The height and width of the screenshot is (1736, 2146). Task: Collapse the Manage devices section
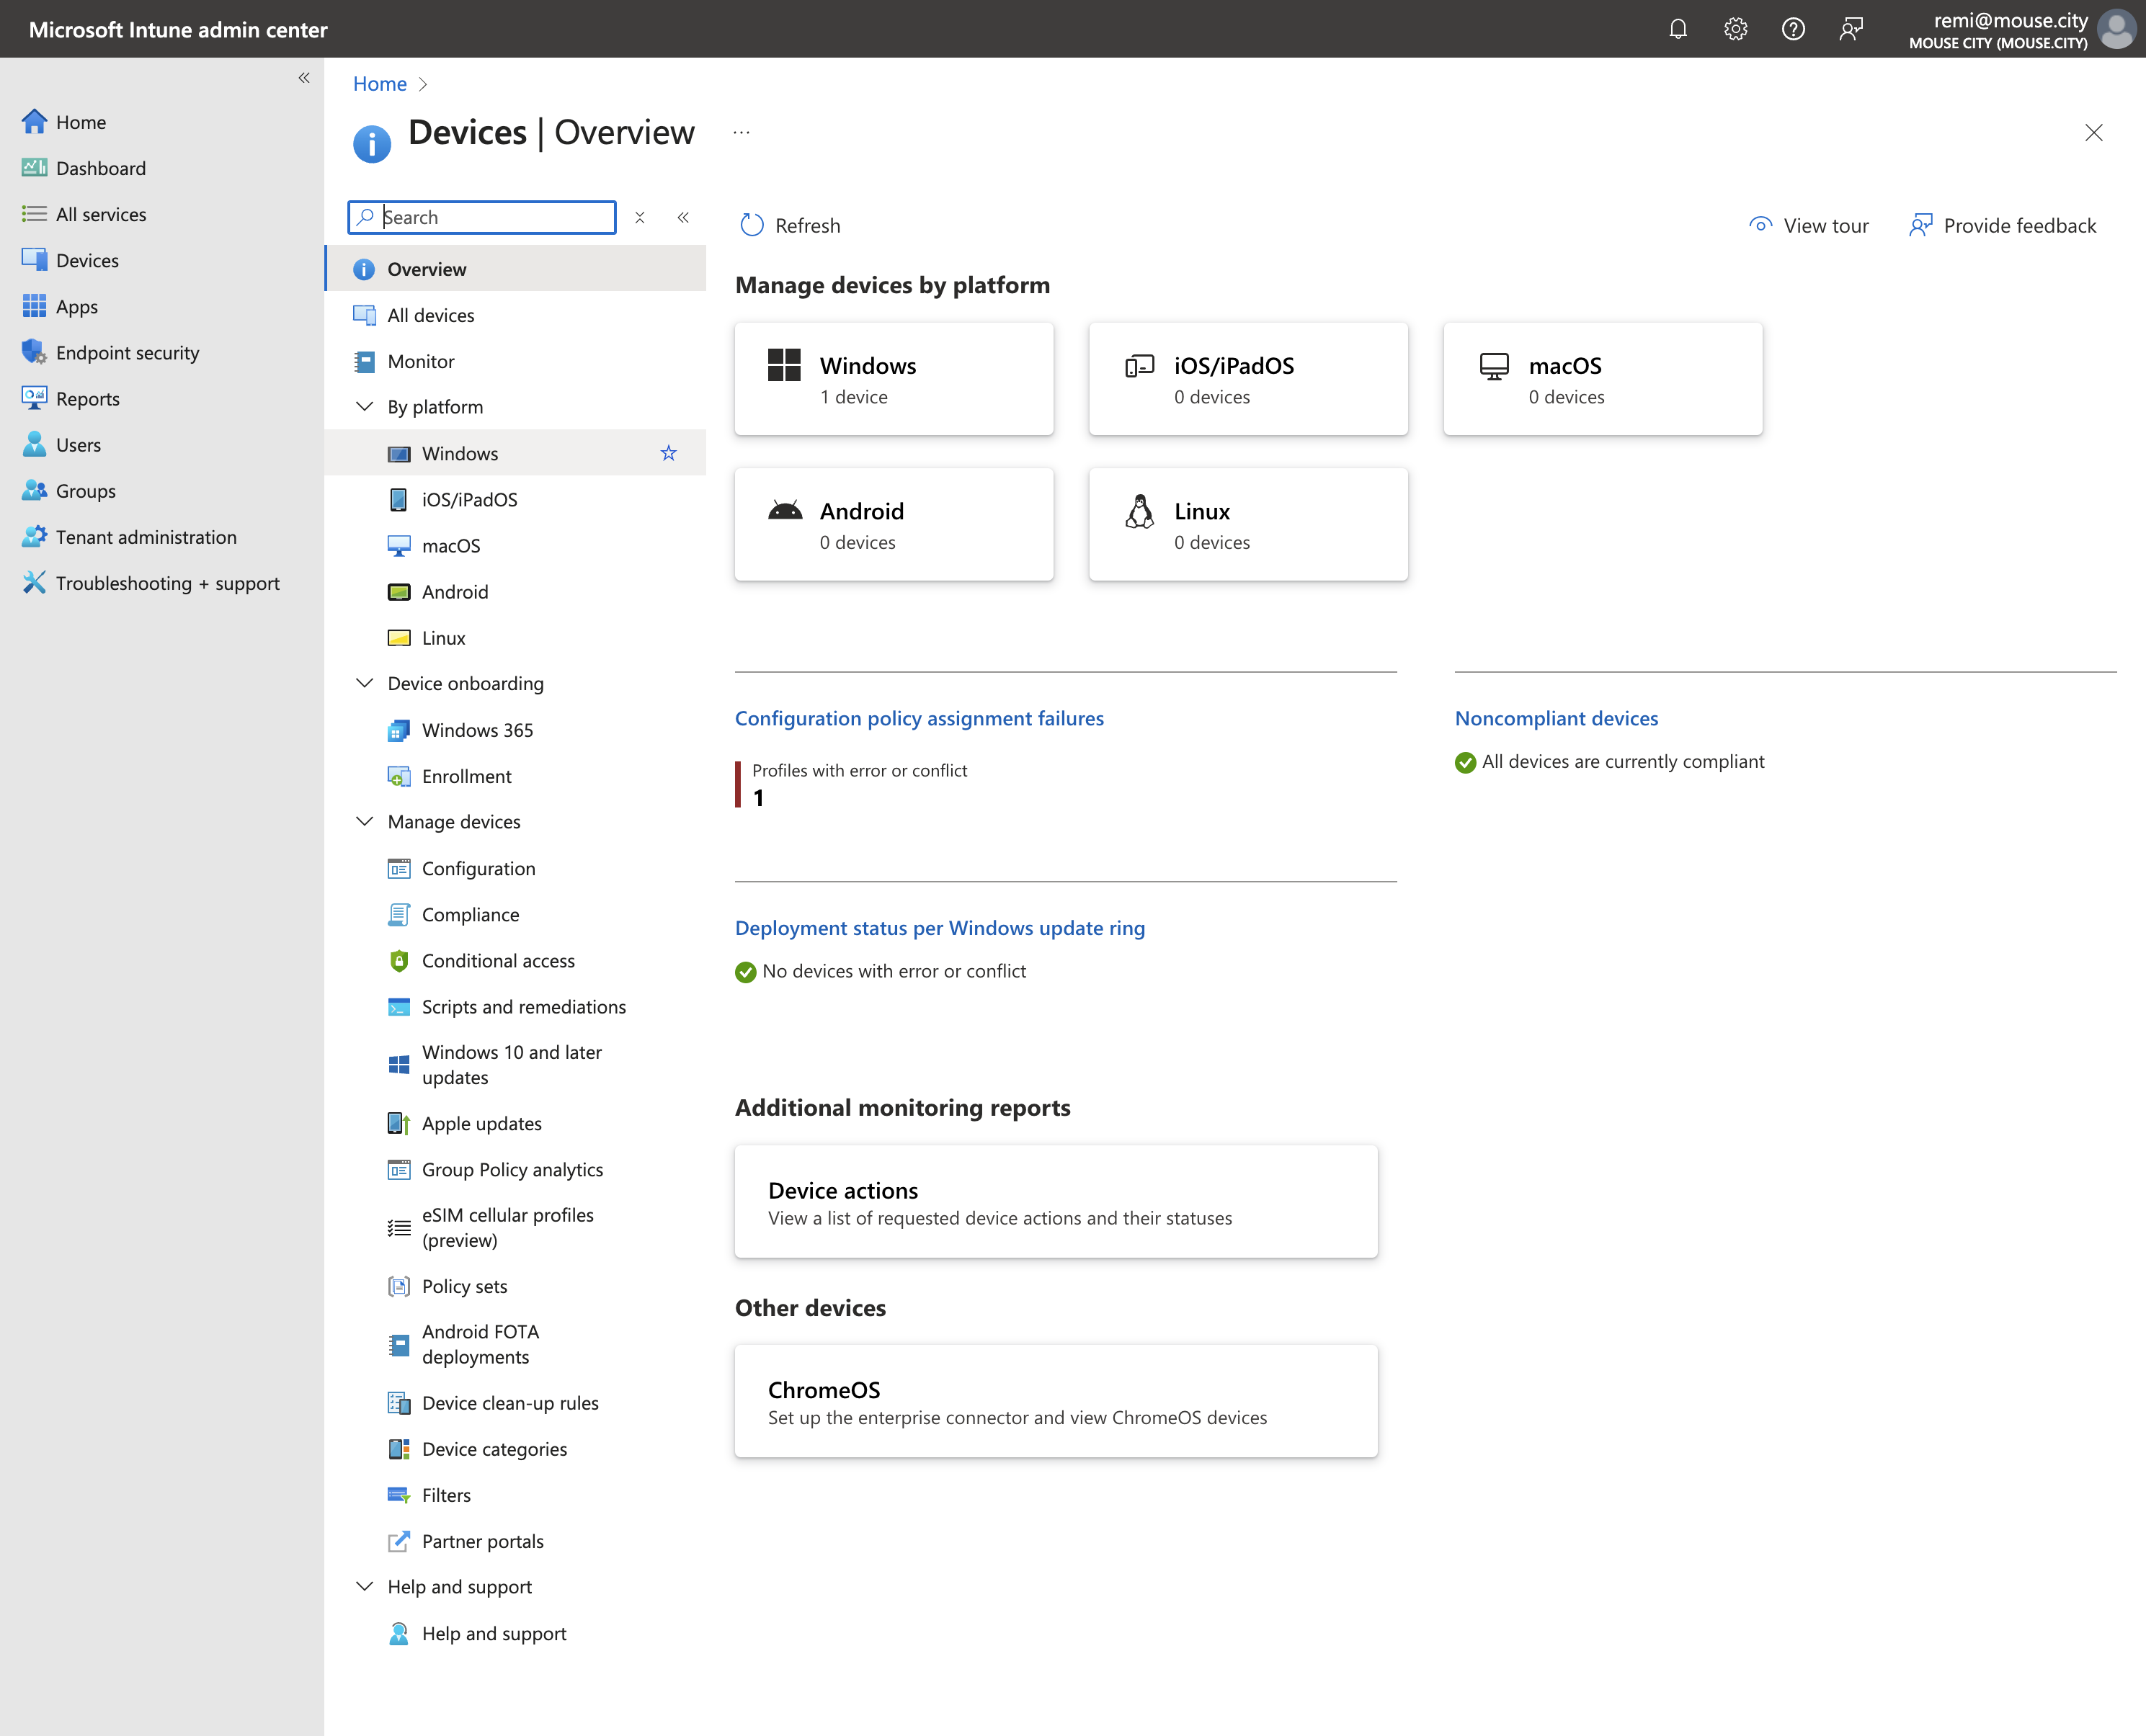click(x=364, y=822)
